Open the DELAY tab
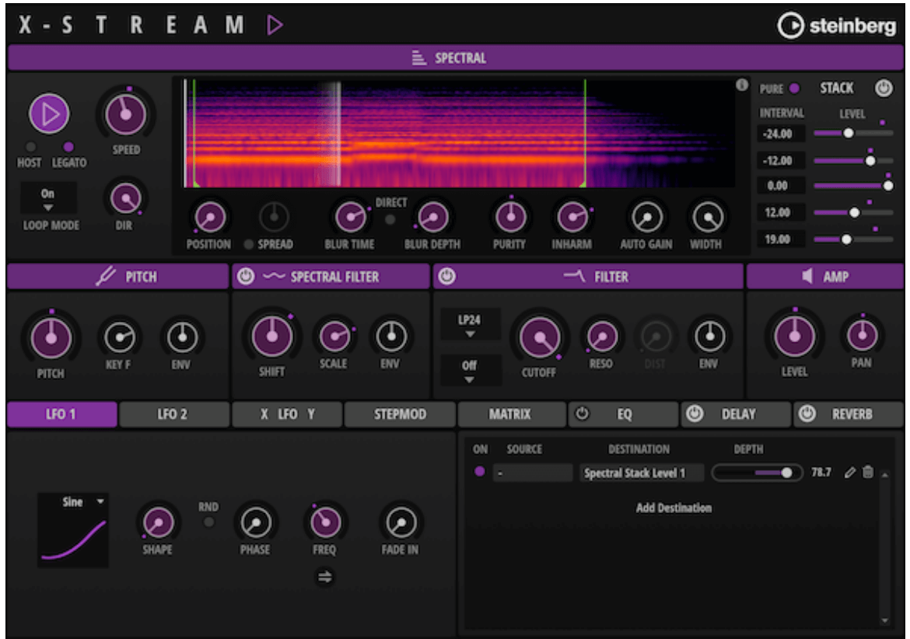The height and width of the screenshot is (639, 910). [737, 414]
